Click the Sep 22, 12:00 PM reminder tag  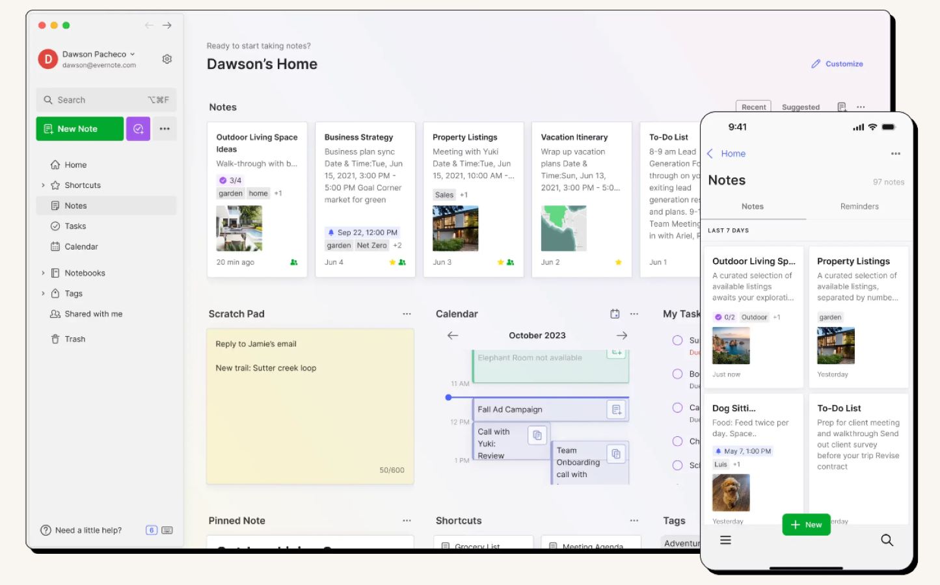pyautogui.click(x=362, y=233)
